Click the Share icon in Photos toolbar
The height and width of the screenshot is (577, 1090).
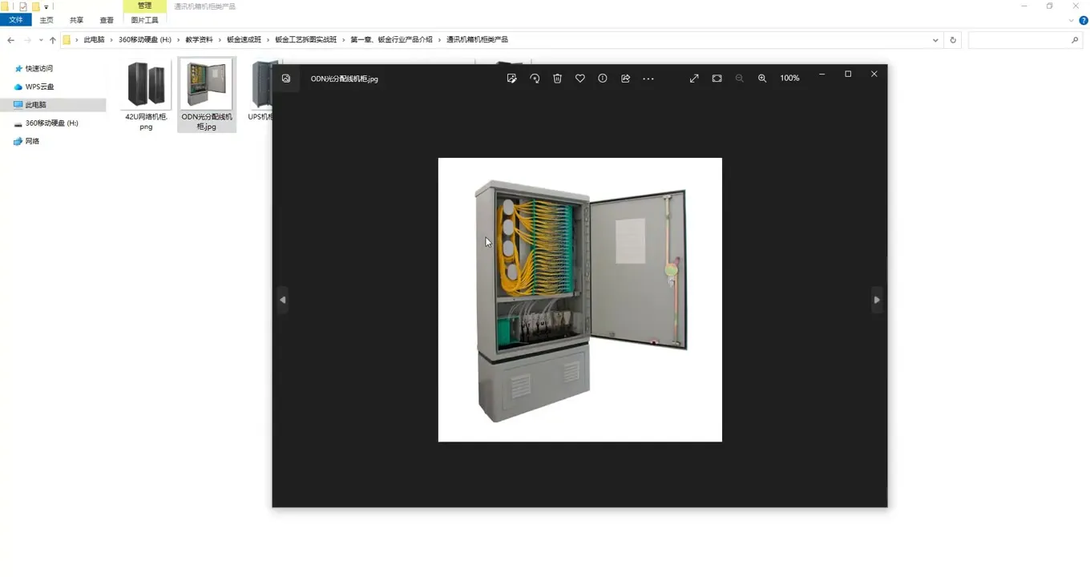625,79
